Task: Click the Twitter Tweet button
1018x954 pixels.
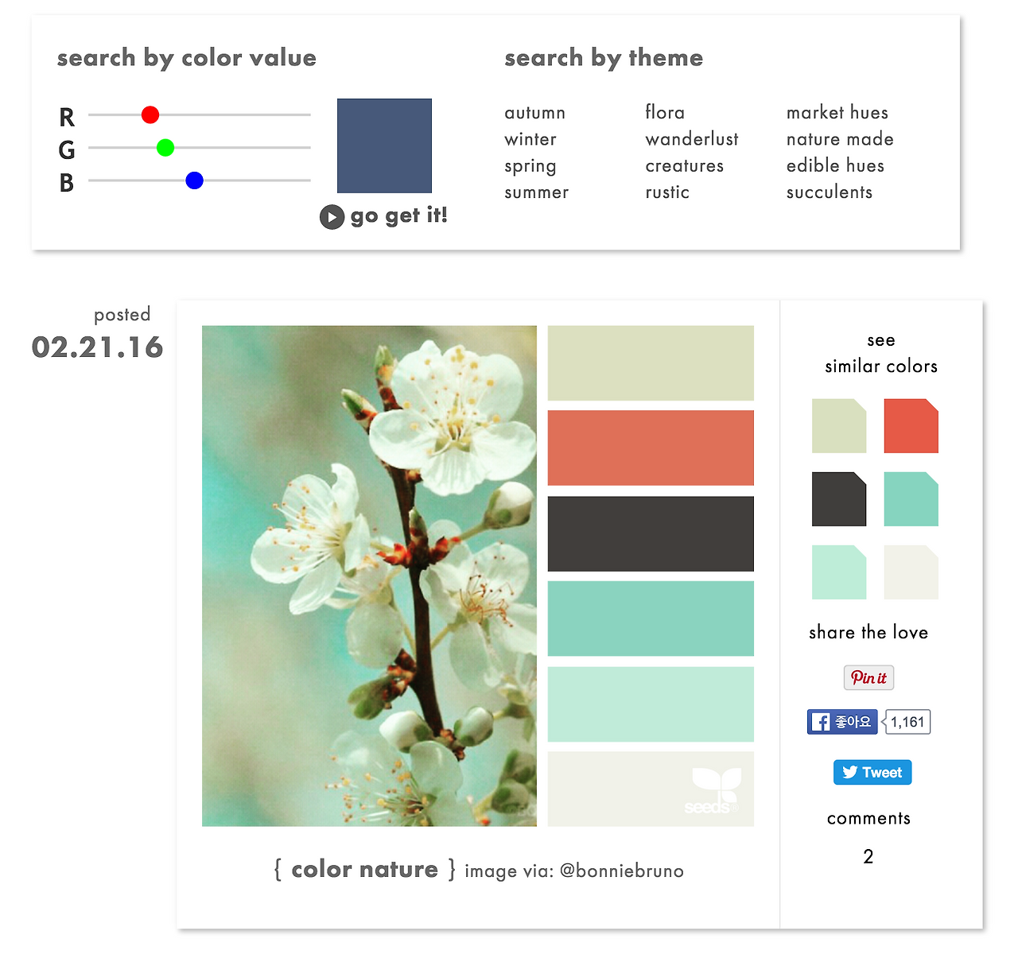Action: pyautogui.click(x=872, y=772)
